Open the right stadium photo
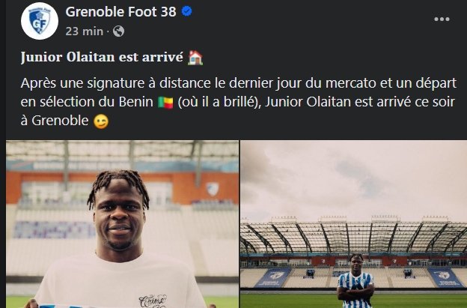The width and height of the screenshot is (467, 308). click(x=353, y=224)
